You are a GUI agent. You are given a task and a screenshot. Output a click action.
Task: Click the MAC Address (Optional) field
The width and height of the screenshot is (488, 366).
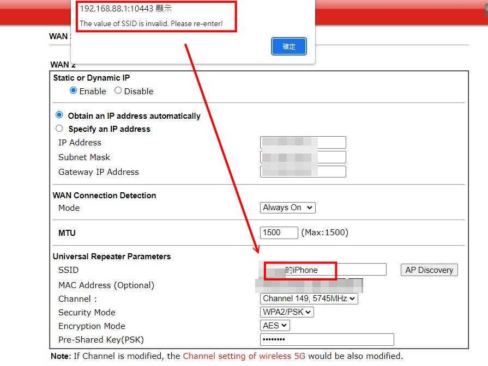(x=309, y=285)
